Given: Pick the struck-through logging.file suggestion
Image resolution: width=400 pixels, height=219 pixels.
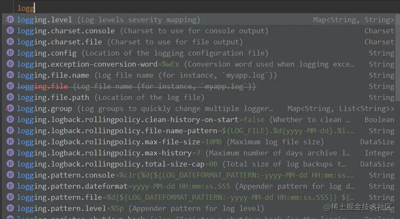Looking at the screenshot, I should coord(199,86).
